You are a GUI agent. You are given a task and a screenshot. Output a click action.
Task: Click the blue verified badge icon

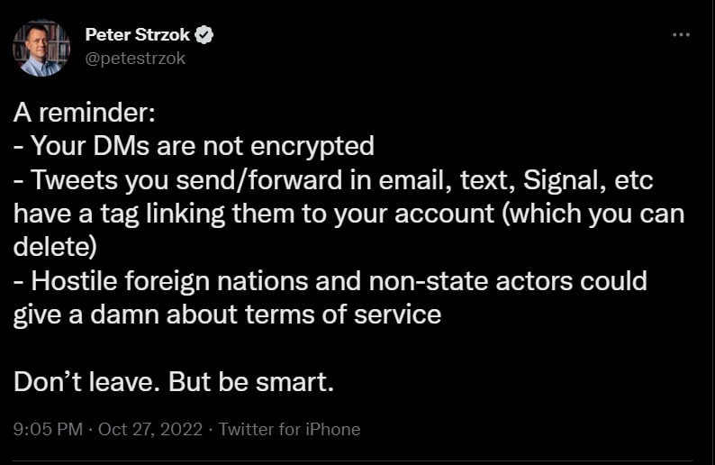point(205,35)
